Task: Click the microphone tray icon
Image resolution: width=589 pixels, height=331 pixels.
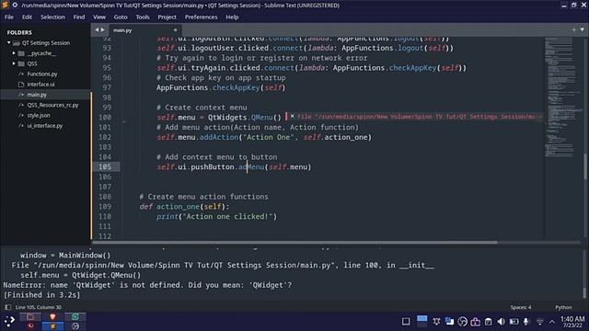Action: pyautogui.click(x=525, y=322)
